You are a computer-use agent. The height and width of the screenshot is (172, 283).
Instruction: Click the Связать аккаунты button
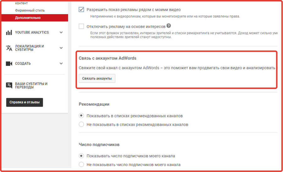(97, 79)
